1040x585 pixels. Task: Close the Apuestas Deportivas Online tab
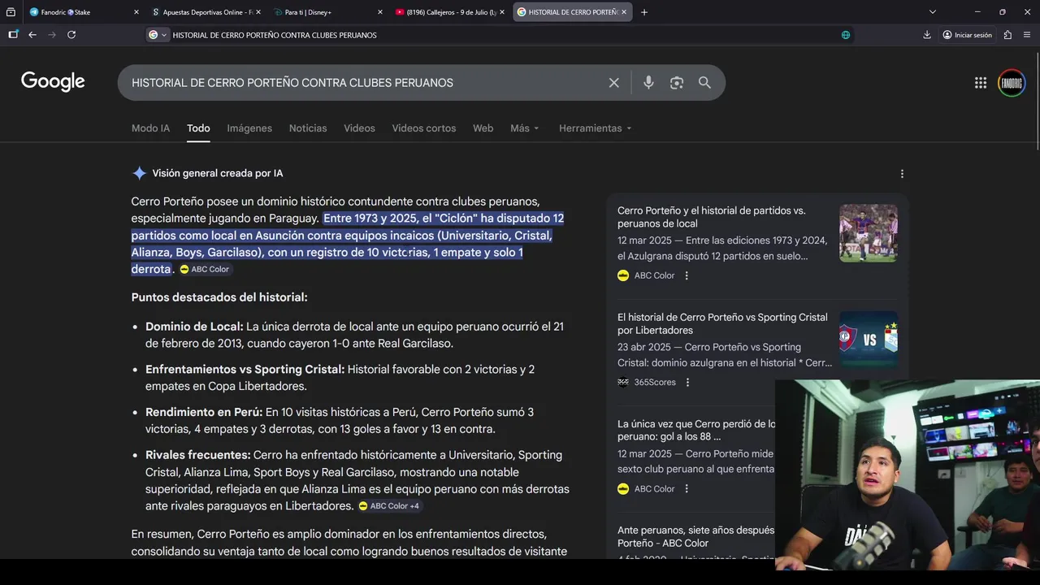(258, 12)
